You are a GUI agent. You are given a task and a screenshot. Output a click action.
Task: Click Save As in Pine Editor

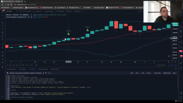pos(149,73)
